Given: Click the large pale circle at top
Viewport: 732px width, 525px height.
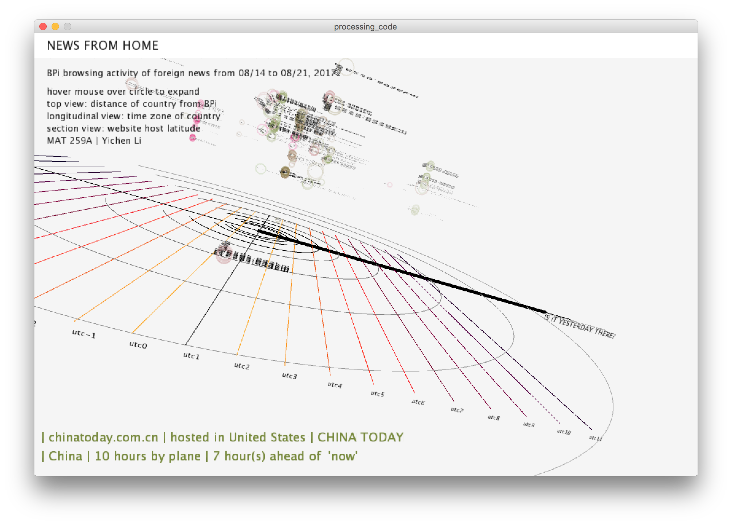Looking at the screenshot, I should click(x=346, y=67).
